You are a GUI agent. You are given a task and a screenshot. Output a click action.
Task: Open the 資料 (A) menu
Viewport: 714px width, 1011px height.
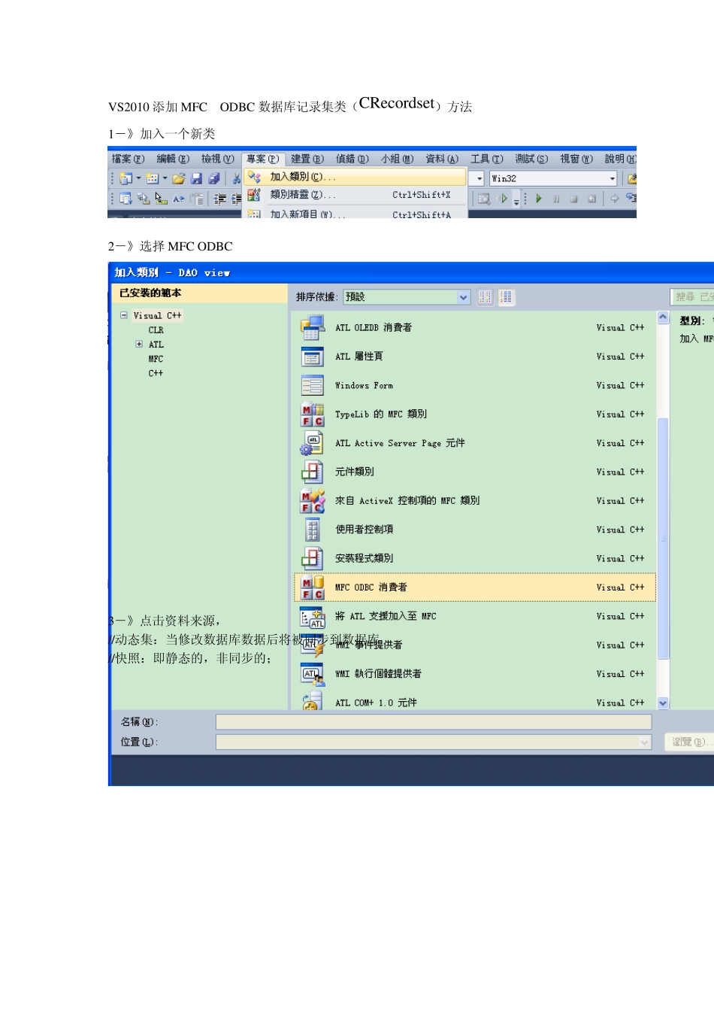pos(442,159)
